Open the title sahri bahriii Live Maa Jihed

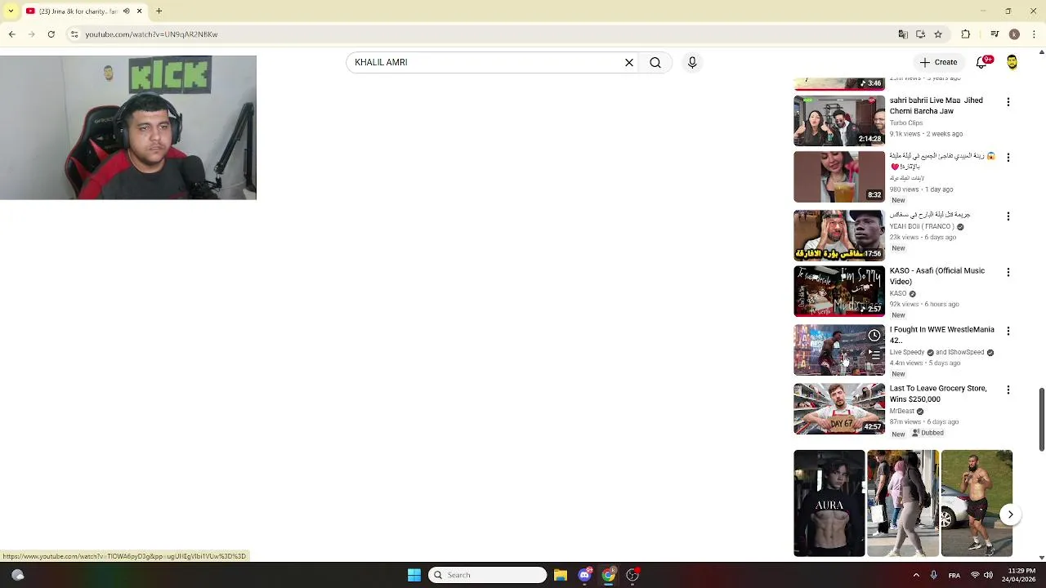coord(936,105)
